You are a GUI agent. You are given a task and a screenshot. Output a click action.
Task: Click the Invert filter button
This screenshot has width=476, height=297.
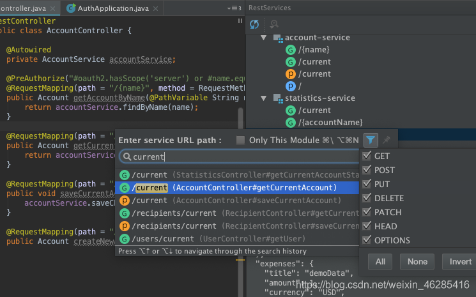(x=460, y=262)
